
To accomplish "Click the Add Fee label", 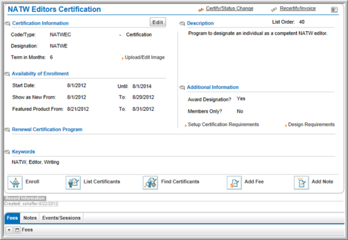I will tap(254, 182).
